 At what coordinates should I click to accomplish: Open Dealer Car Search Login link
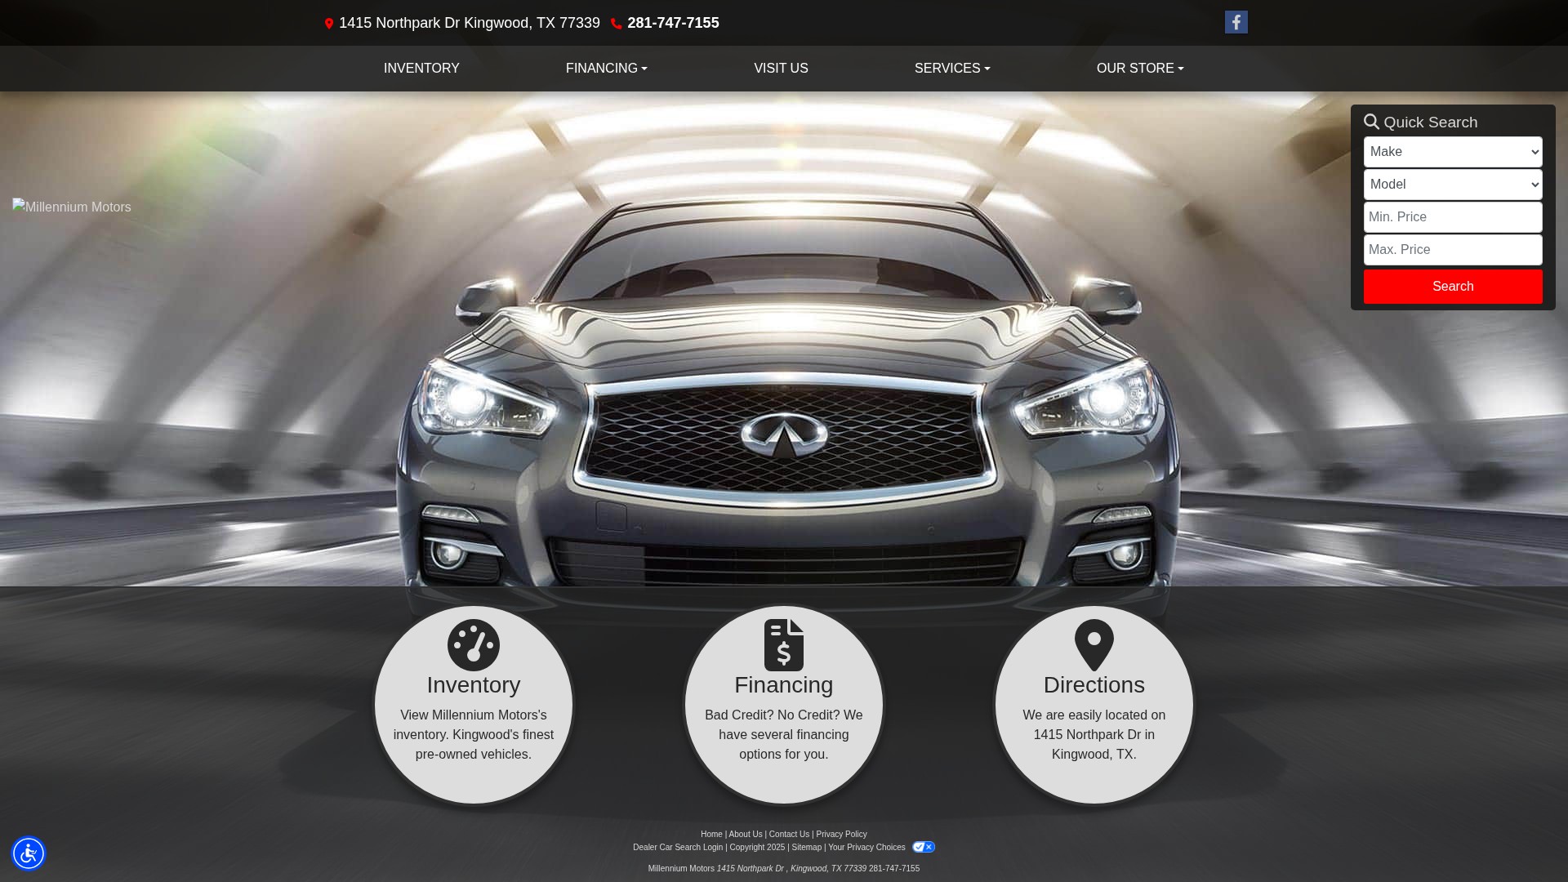click(678, 848)
